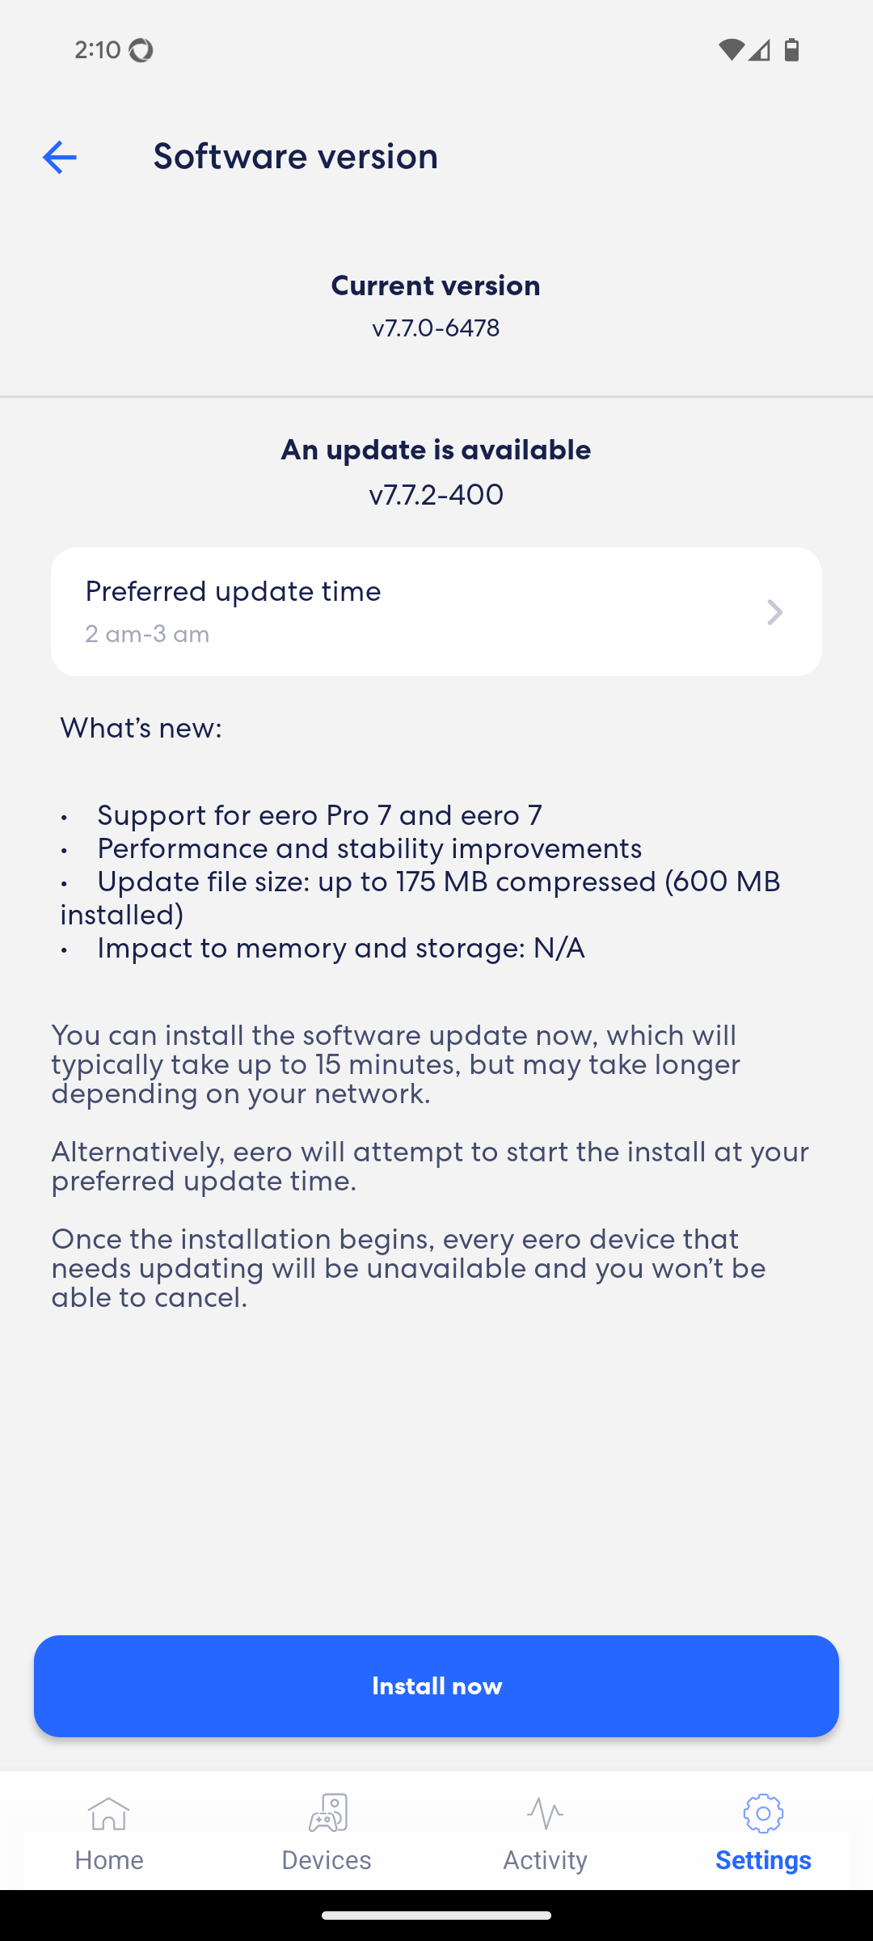Tap the circular sync icon beside the clock
873x1941 pixels.
[x=141, y=50]
